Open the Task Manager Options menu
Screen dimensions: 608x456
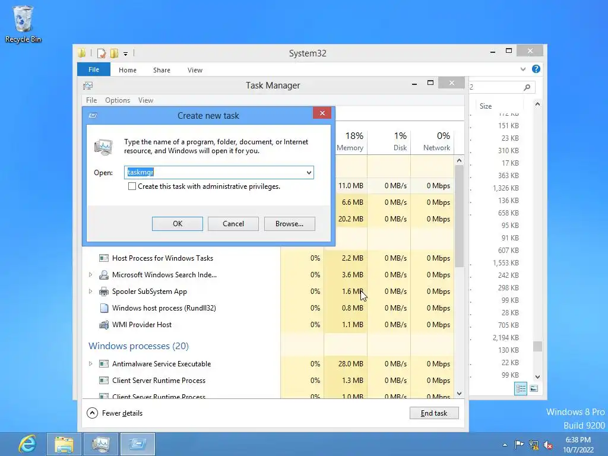coord(118,100)
